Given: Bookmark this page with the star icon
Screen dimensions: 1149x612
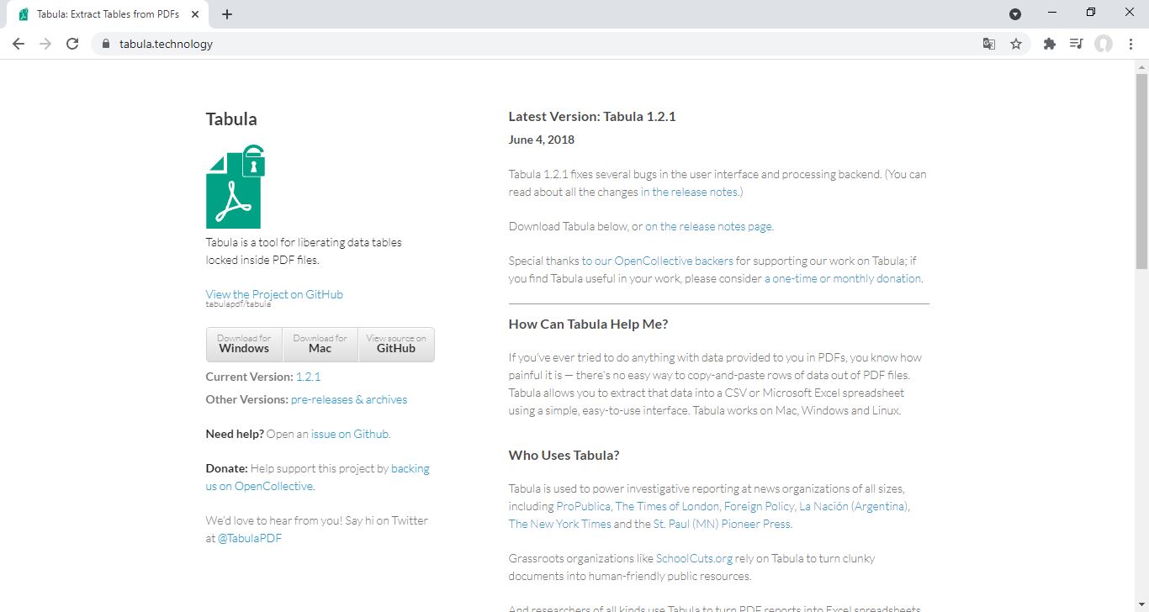Looking at the screenshot, I should (1016, 44).
